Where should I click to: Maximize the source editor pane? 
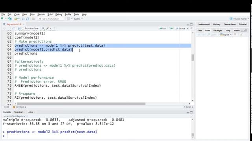click(x=191, y=24)
